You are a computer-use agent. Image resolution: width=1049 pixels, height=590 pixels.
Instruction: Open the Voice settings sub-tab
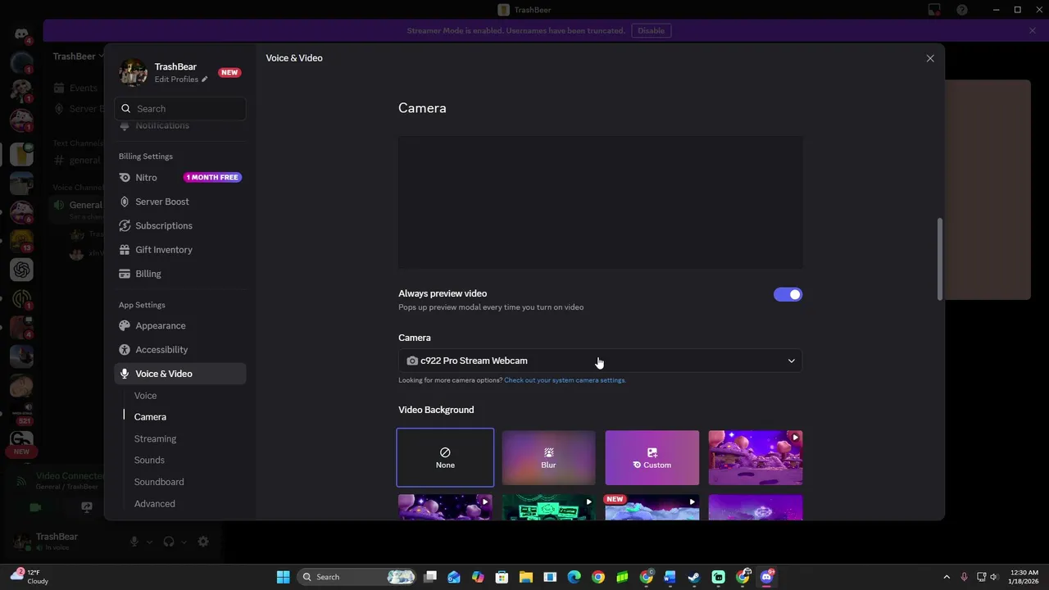pyautogui.click(x=145, y=396)
